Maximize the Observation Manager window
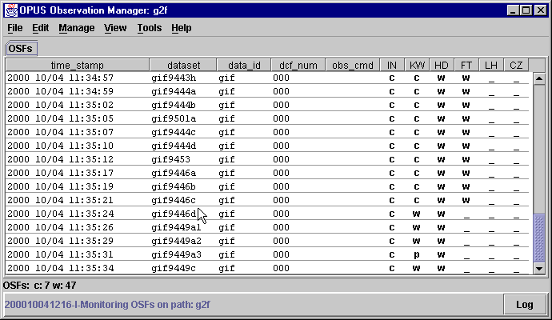 pyautogui.click(x=526, y=10)
